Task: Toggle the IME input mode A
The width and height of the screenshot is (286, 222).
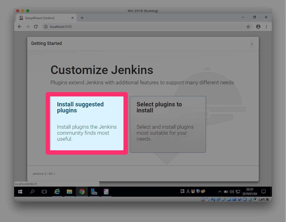Action: coord(188,191)
